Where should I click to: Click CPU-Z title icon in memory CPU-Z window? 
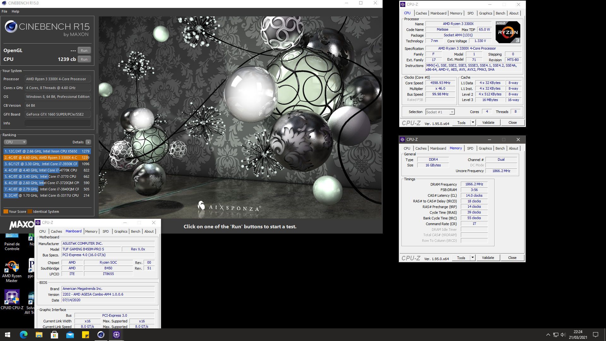(402, 140)
